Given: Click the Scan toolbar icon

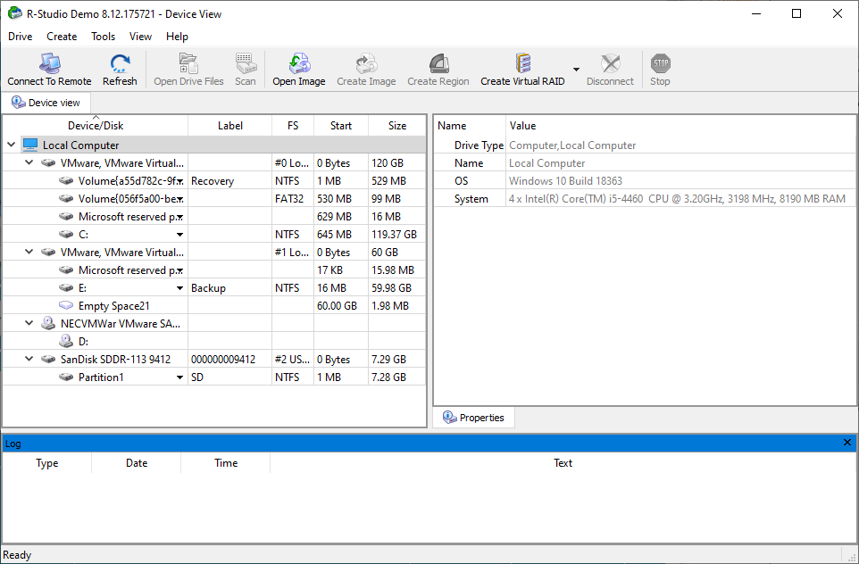Looking at the screenshot, I should [x=246, y=63].
